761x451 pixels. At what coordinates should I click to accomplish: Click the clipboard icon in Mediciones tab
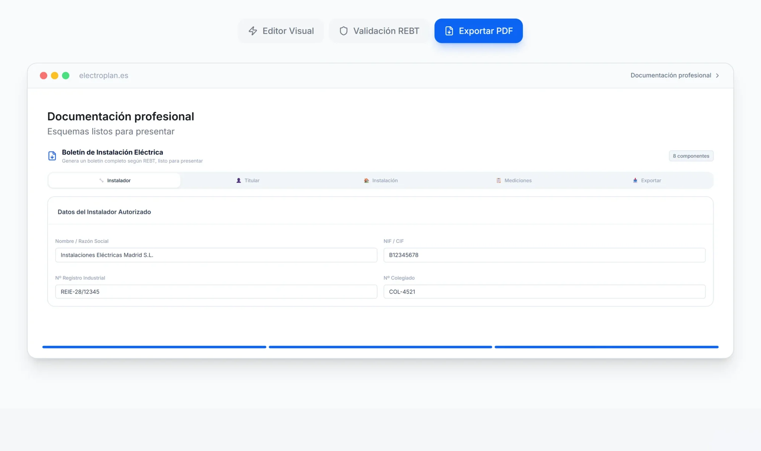coord(499,180)
